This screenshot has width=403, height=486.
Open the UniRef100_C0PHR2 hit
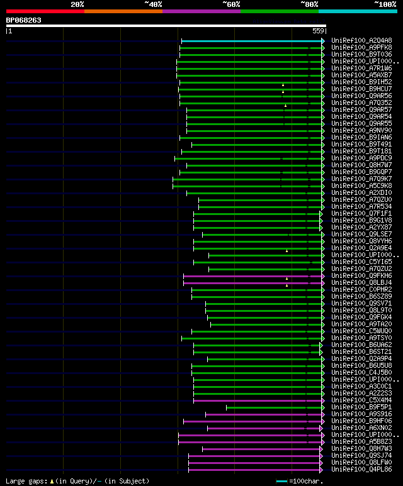[361, 289]
